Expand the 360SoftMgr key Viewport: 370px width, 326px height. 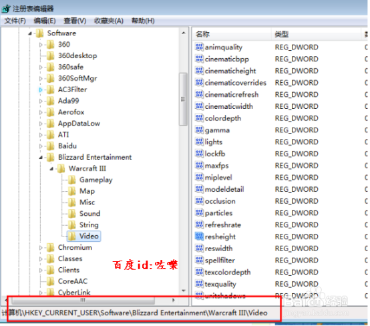click(41, 79)
